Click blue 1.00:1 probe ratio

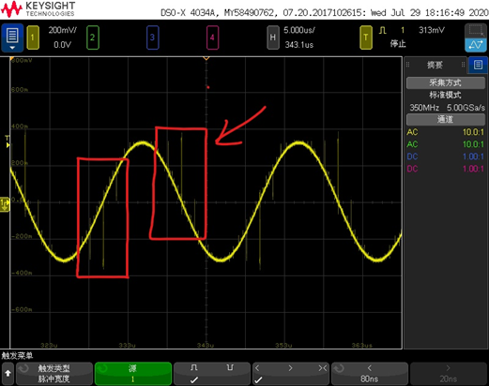click(x=473, y=156)
